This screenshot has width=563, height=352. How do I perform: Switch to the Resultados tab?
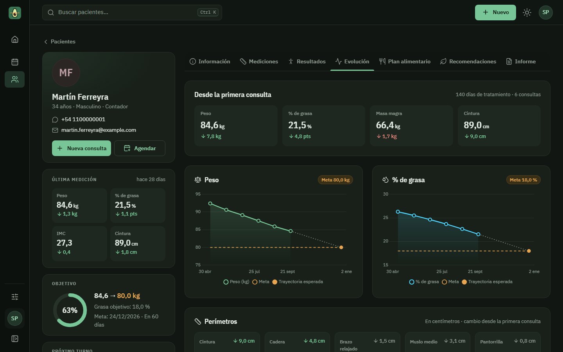[307, 61]
